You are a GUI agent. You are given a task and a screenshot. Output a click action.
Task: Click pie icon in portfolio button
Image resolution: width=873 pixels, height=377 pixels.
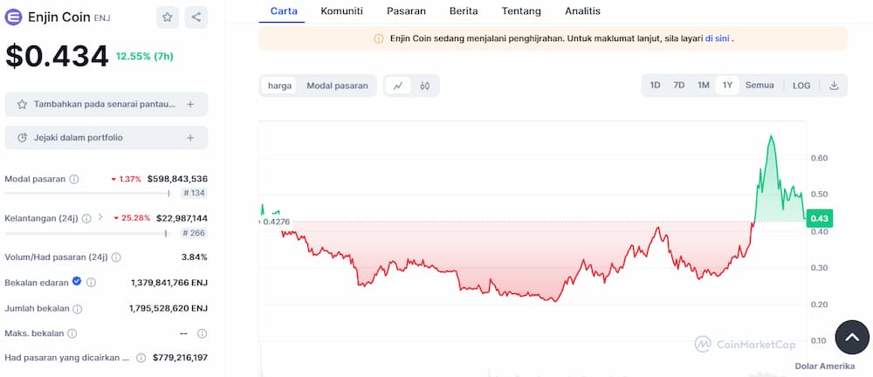tap(23, 138)
